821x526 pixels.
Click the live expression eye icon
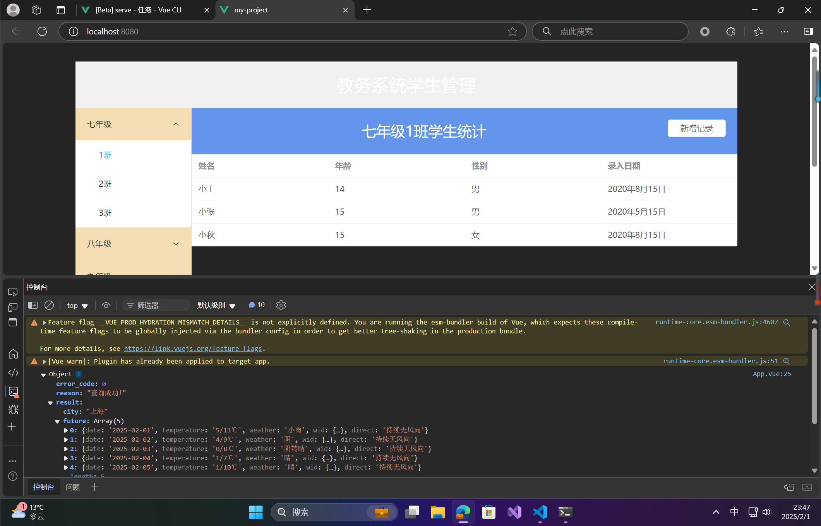[x=106, y=305]
